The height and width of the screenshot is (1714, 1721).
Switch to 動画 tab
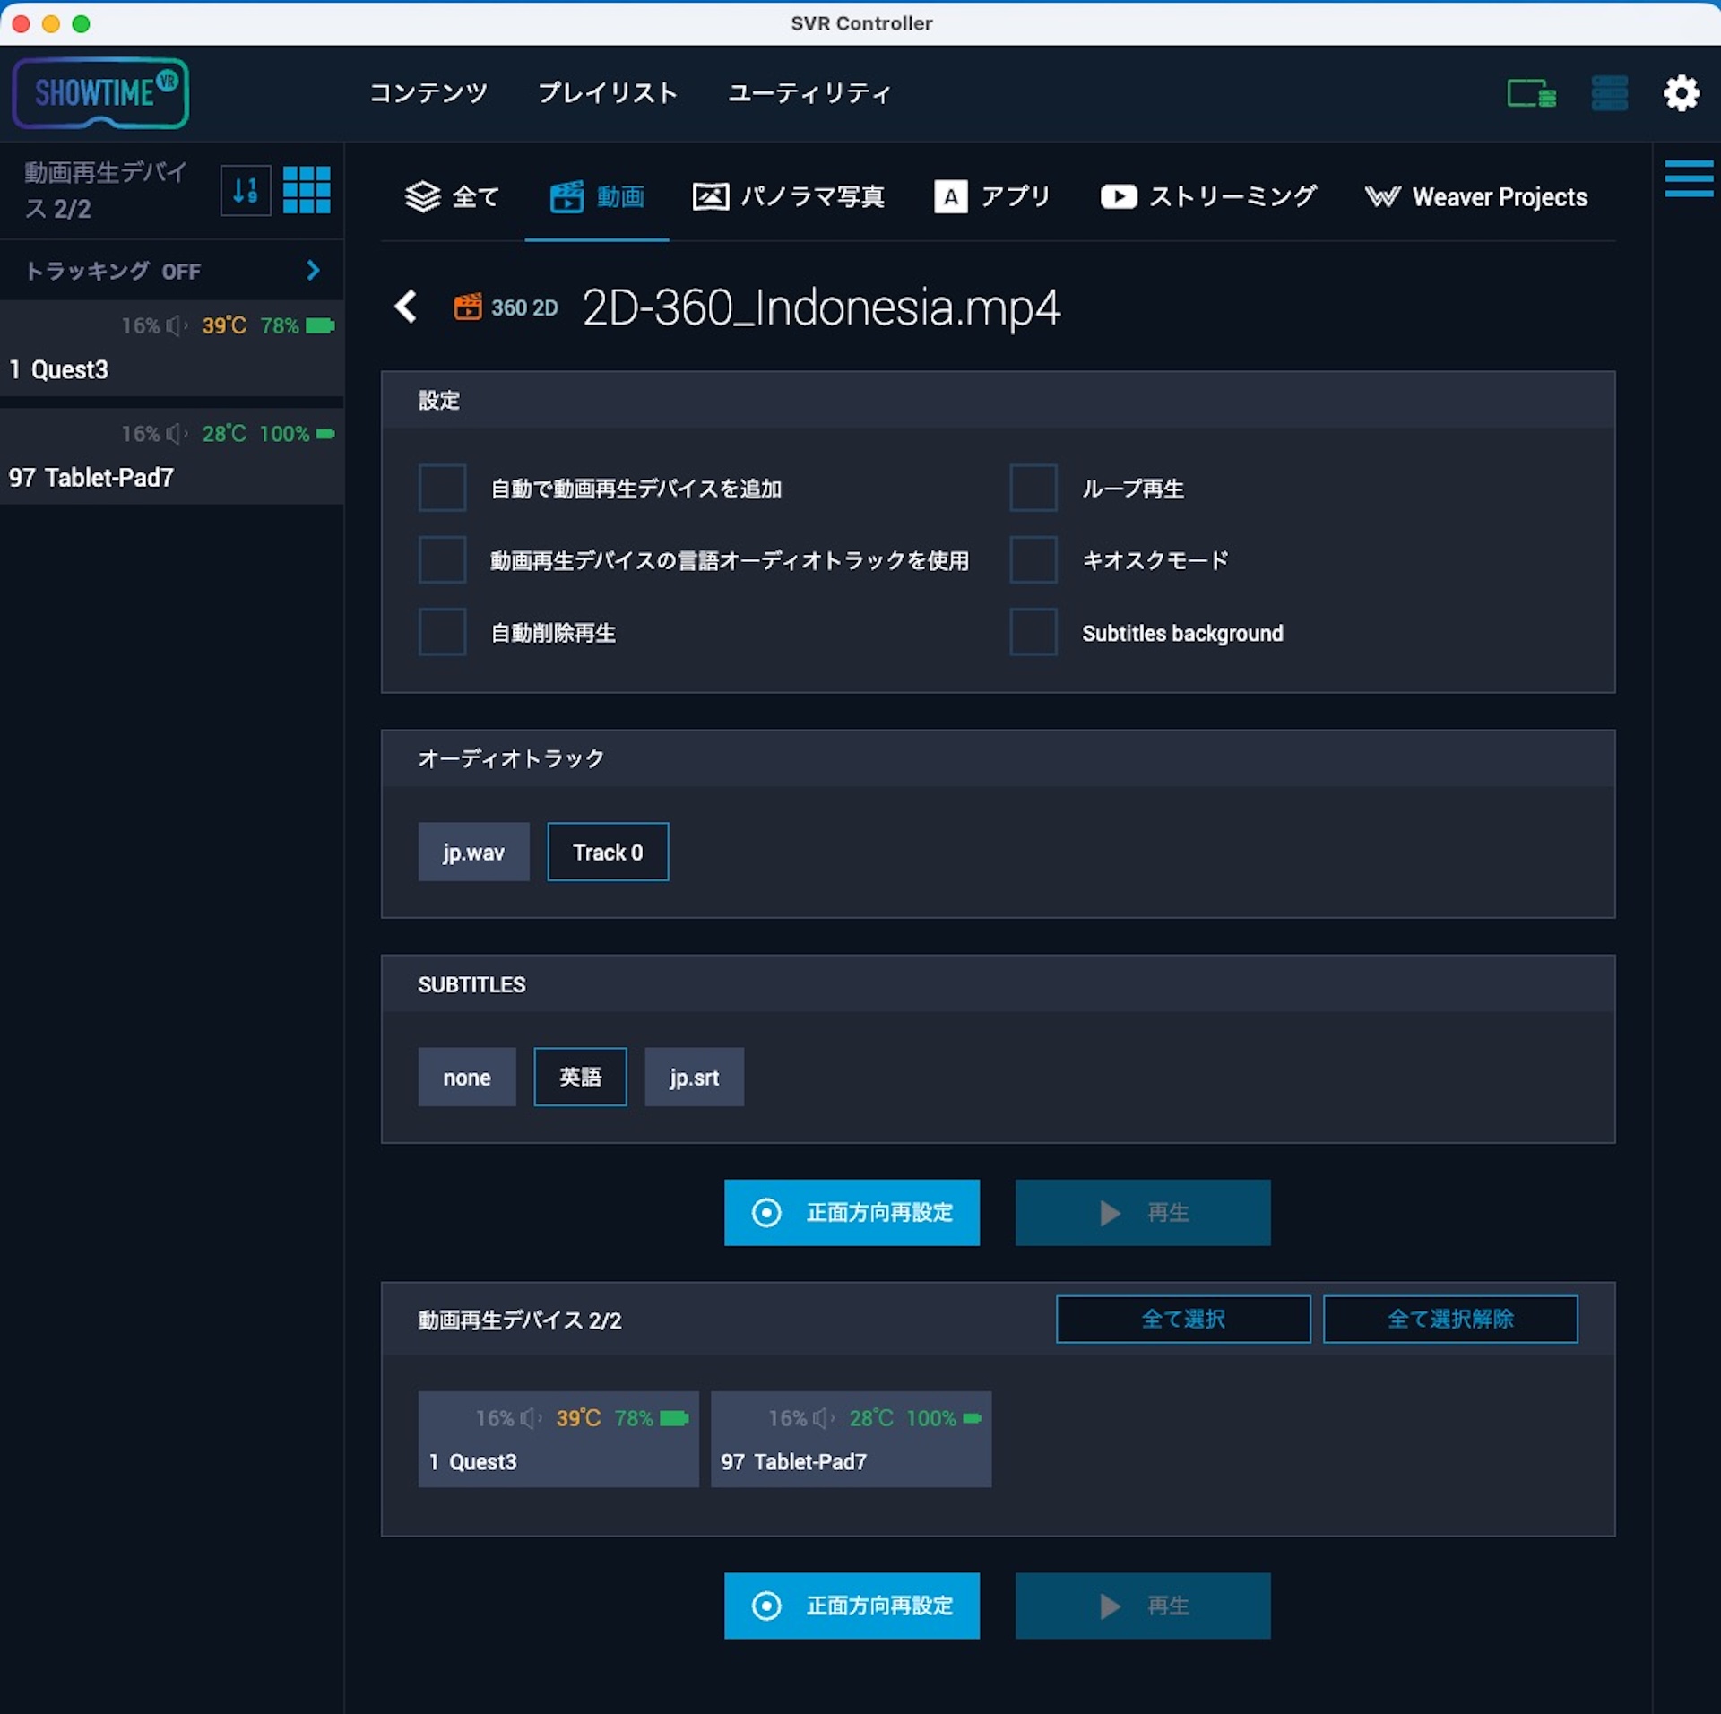(x=597, y=196)
